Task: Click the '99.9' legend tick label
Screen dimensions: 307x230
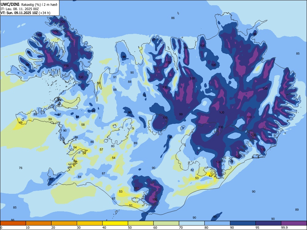Action: point(284,228)
